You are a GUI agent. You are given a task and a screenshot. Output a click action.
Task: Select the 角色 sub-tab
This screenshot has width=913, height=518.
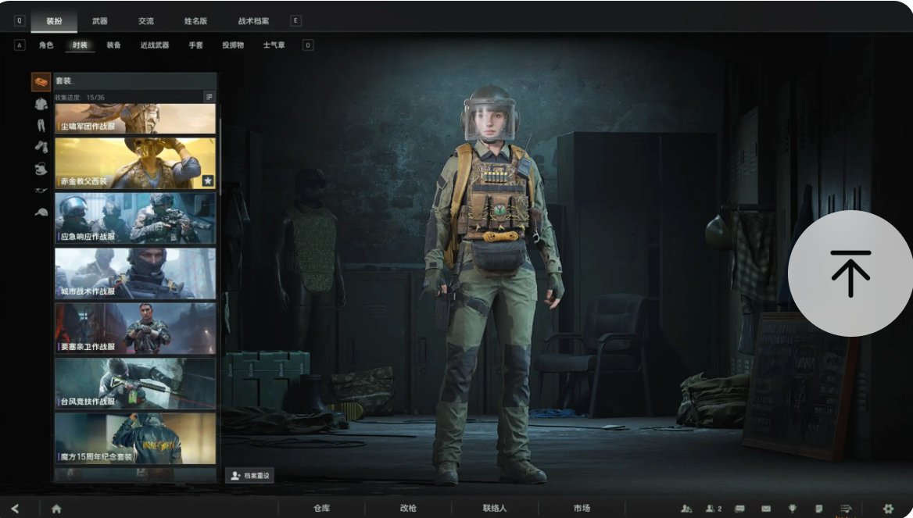coord(46,45)
